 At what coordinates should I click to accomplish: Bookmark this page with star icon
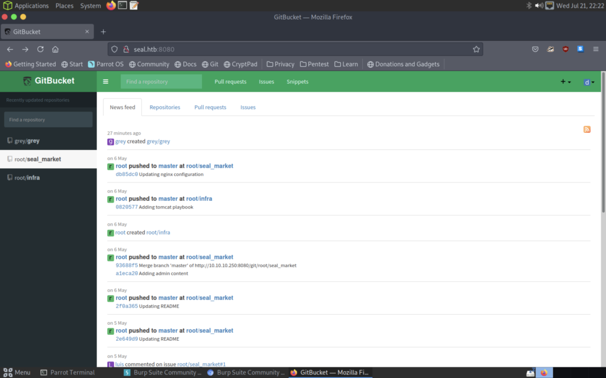pos(475,49)
